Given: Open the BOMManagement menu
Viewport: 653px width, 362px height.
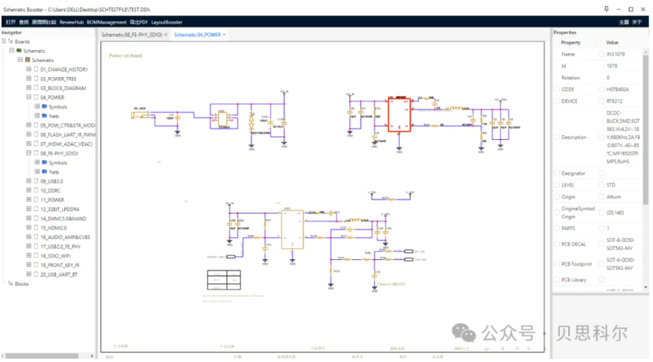Looking at the screenshot, I should click(107, 22).
